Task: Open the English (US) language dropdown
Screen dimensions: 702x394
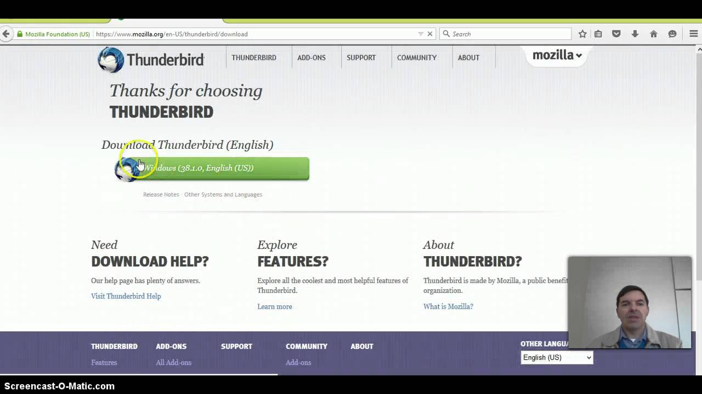Action: pos(557,357)
